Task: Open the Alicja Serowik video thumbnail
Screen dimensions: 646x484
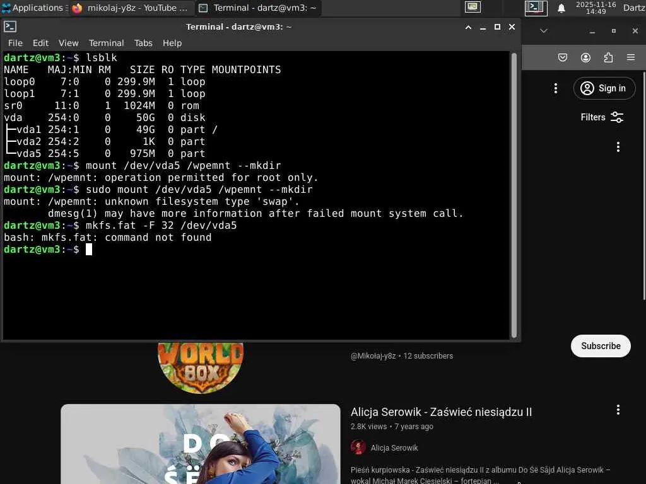Action: (x=201, y=444)
